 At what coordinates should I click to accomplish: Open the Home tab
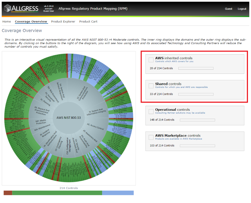pyautogui.click(x=7, y=21)
